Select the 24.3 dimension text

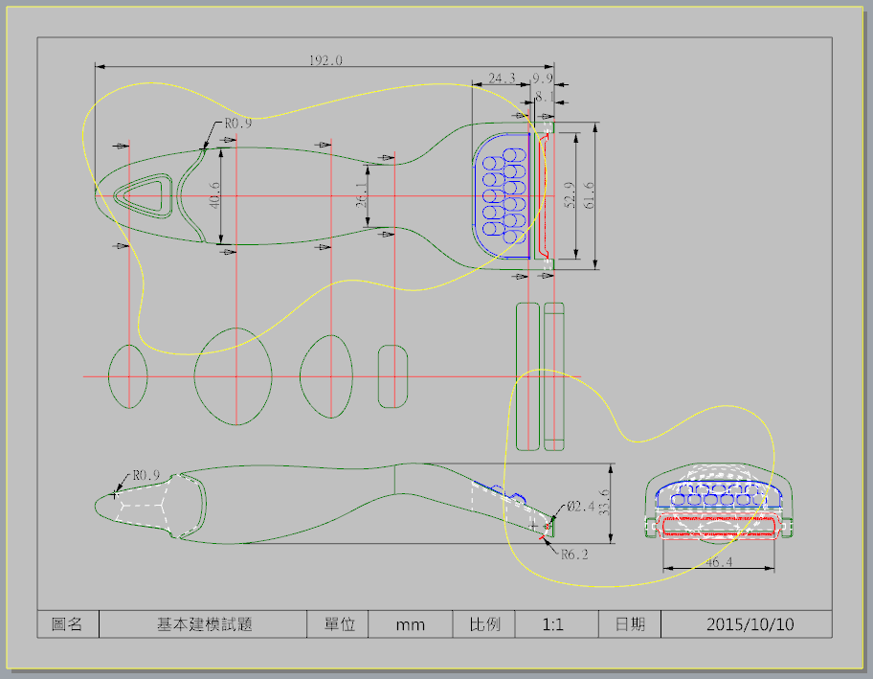tap(502, 78)
